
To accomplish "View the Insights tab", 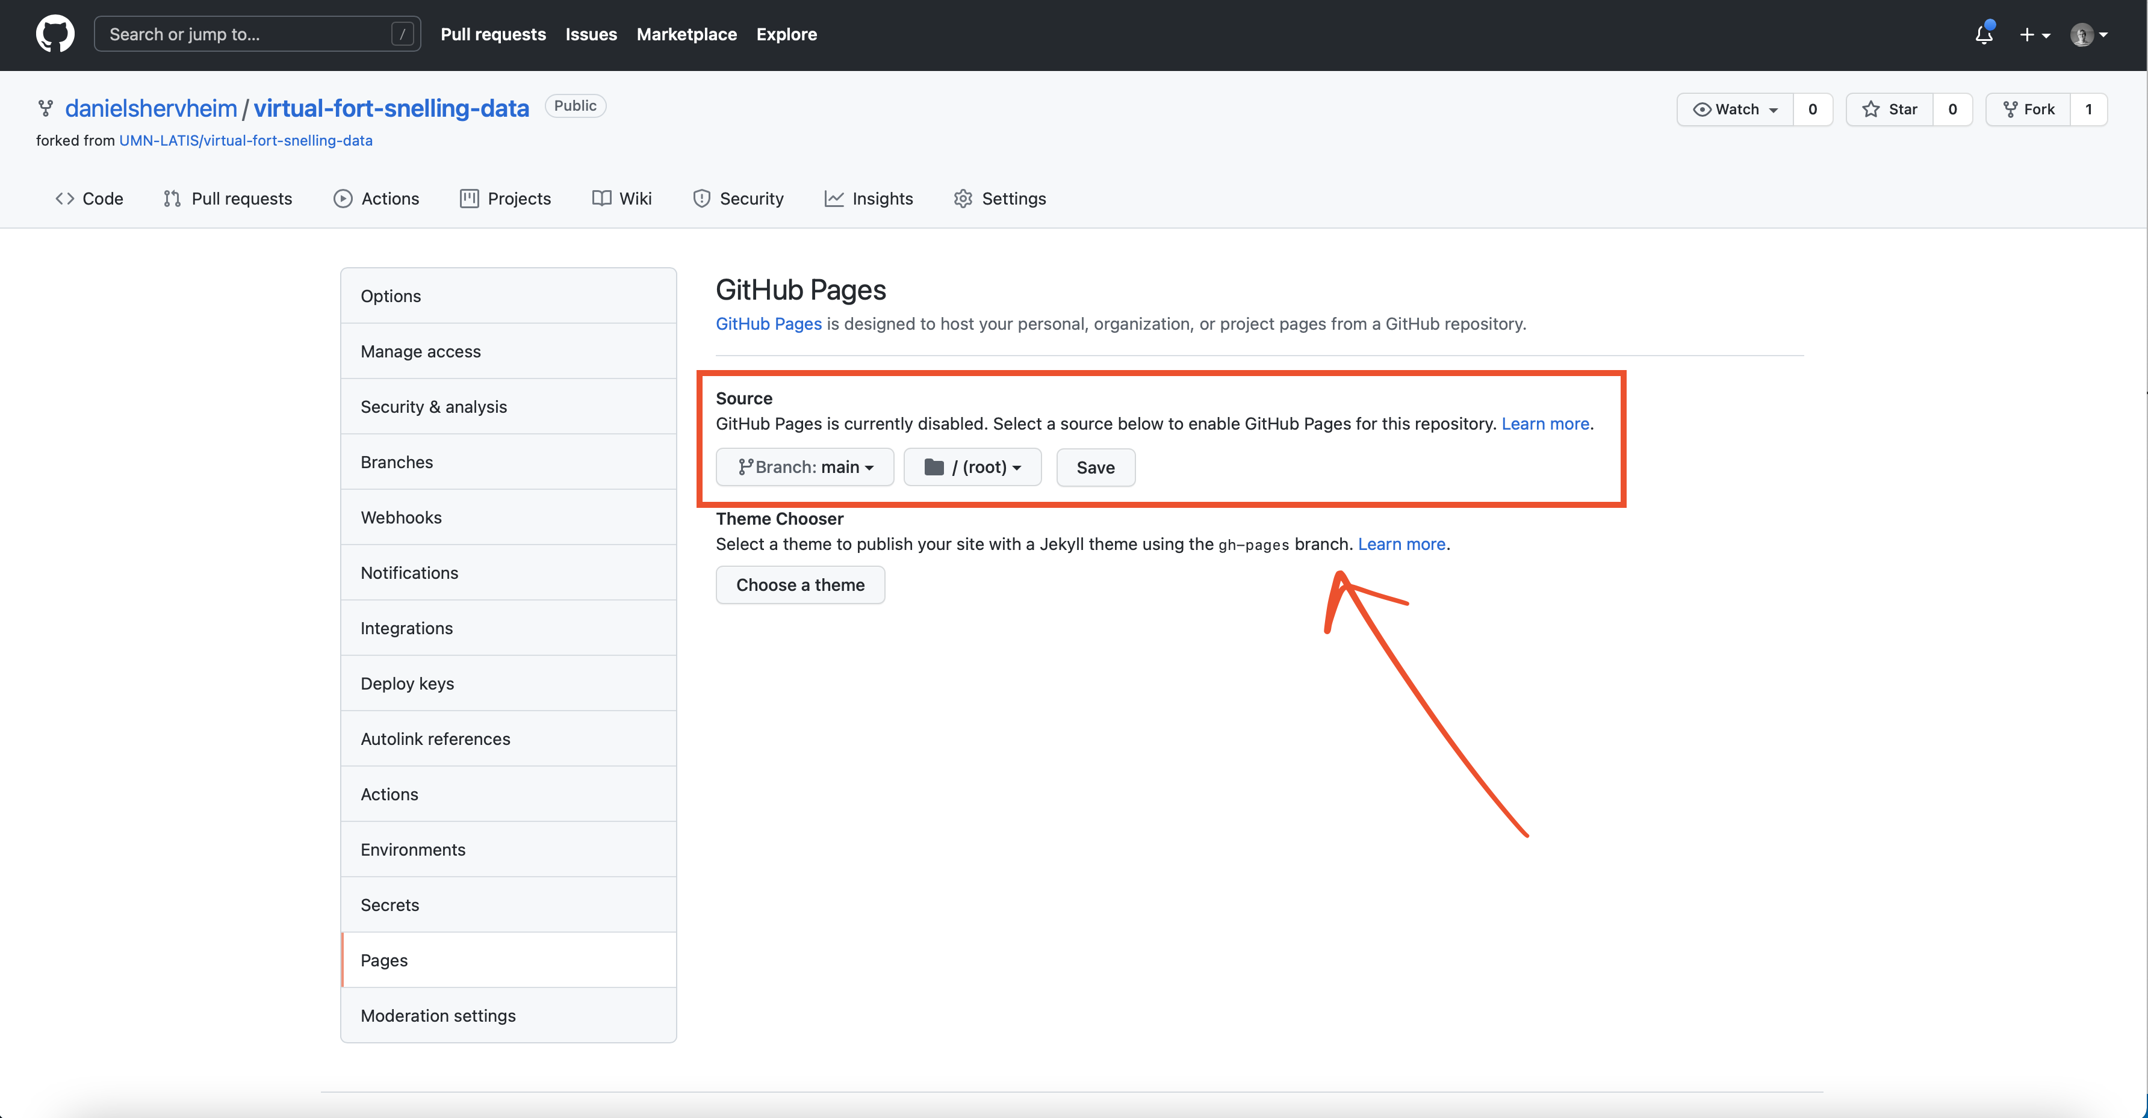I will pos(869,199).
